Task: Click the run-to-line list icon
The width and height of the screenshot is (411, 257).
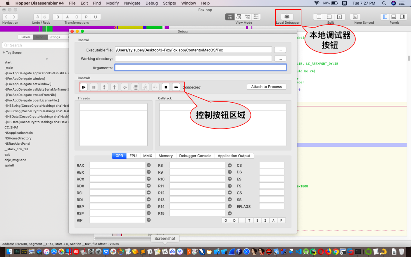Action: [135, 87]
